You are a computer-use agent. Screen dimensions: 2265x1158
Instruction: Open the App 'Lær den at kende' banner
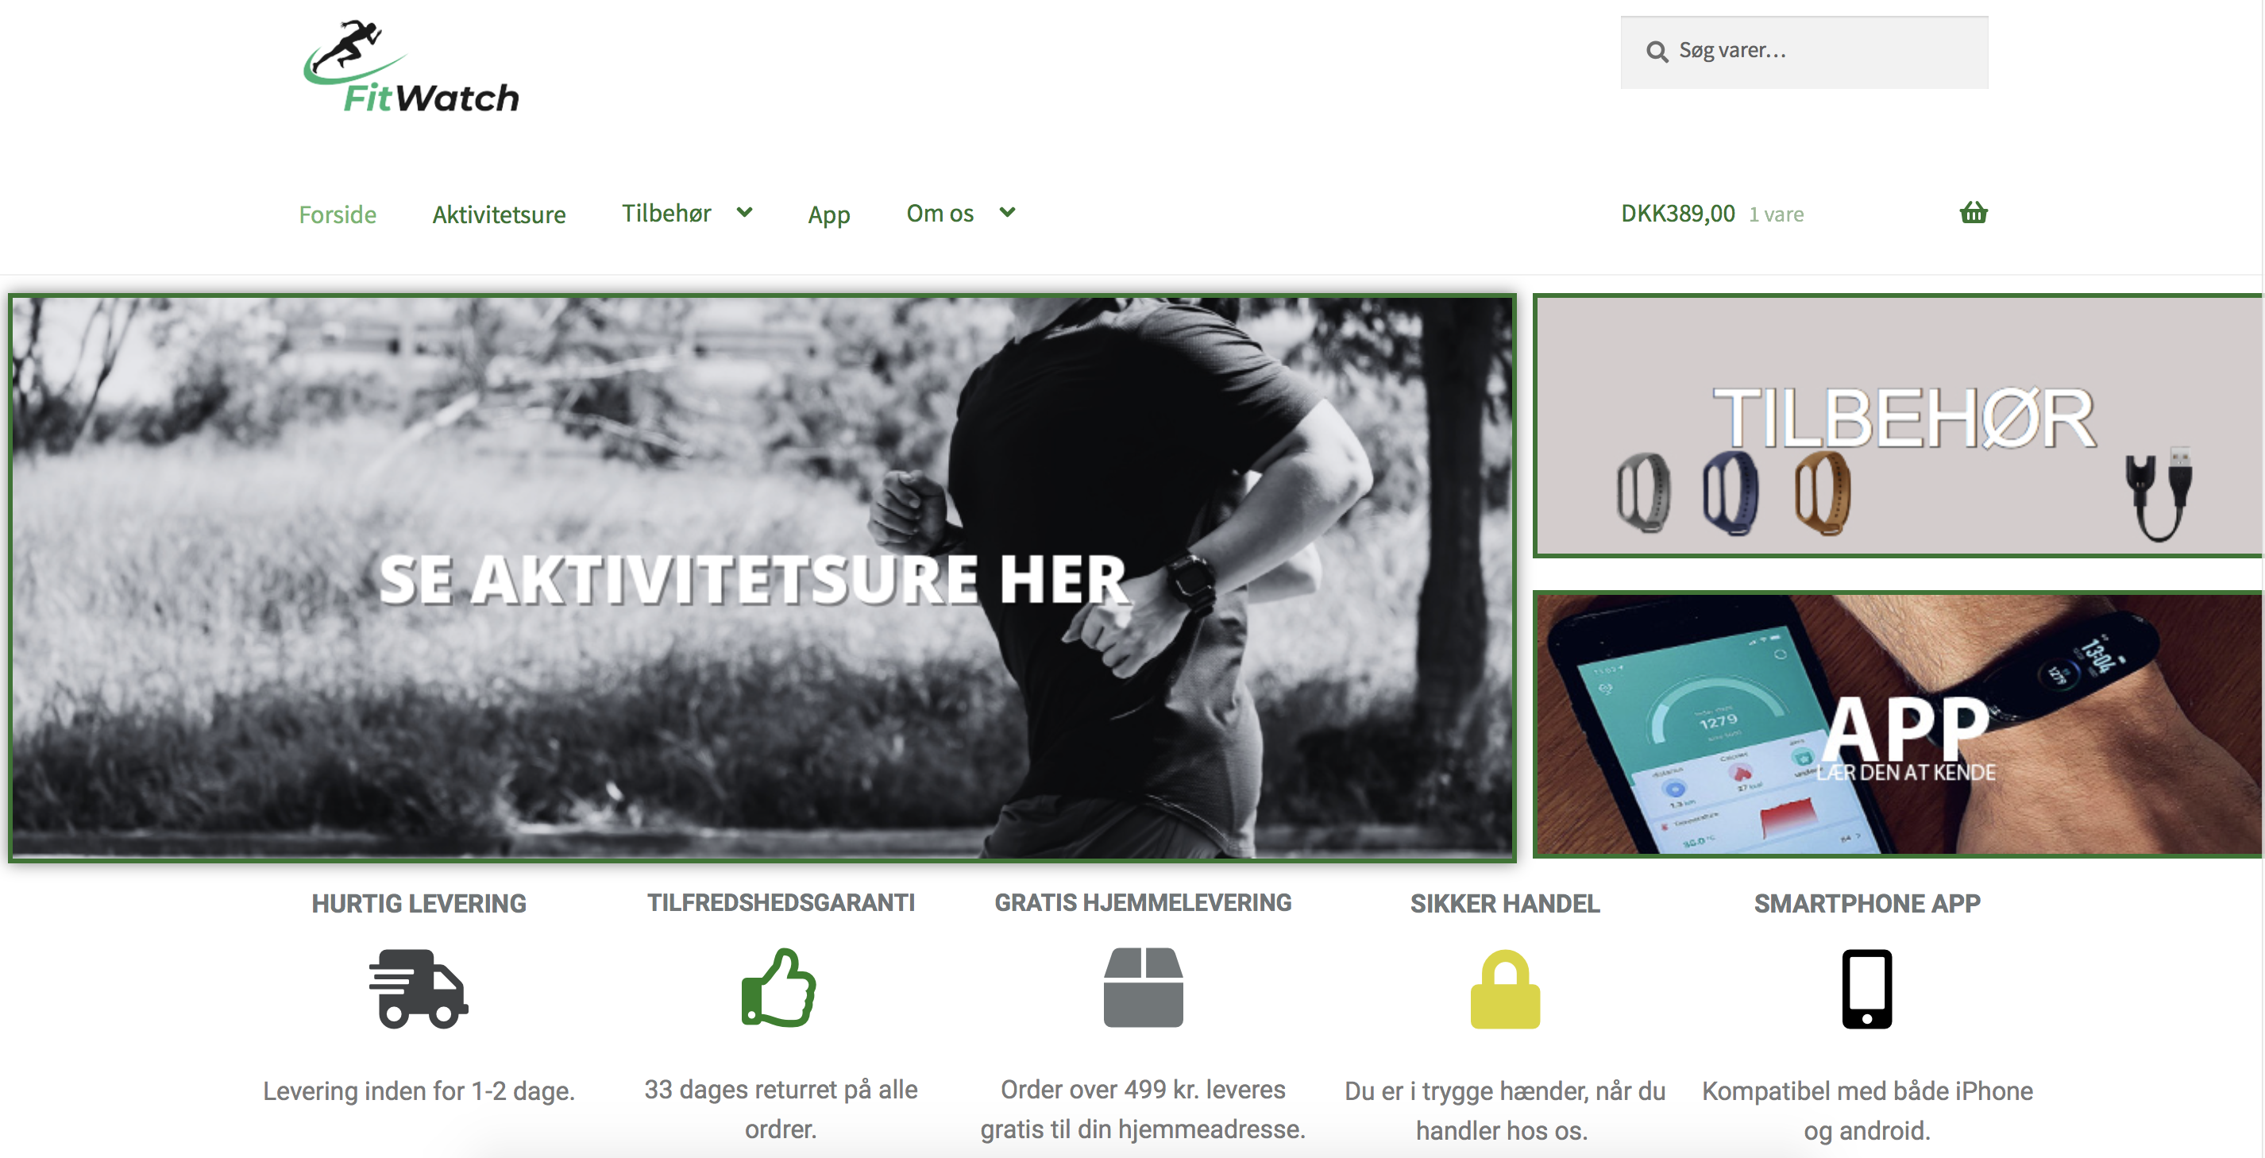tap(1899, 724)
